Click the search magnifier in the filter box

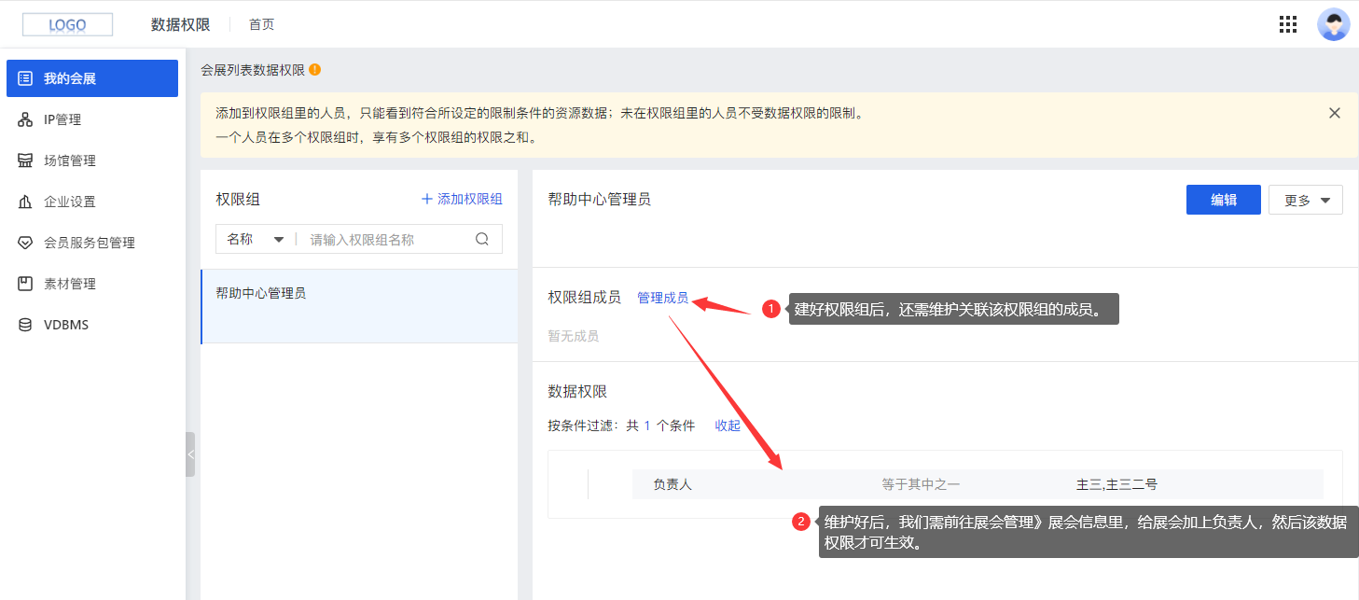[x=481, y=238]
